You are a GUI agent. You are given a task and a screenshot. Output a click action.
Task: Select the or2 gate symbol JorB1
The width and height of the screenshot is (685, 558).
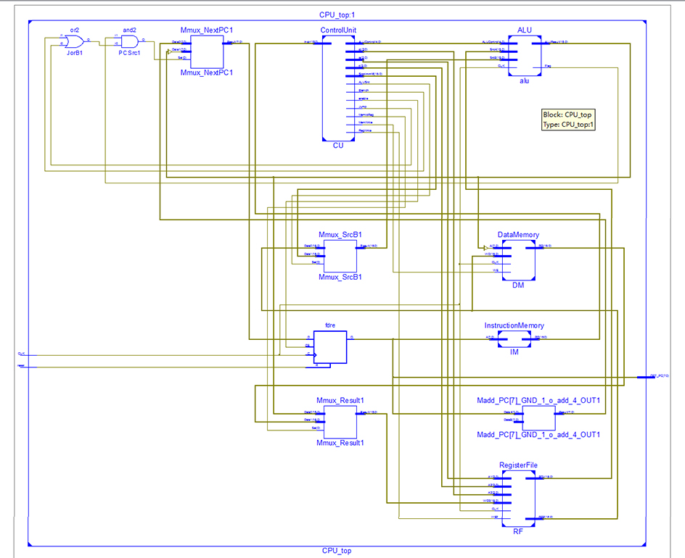tap(74, 42)
